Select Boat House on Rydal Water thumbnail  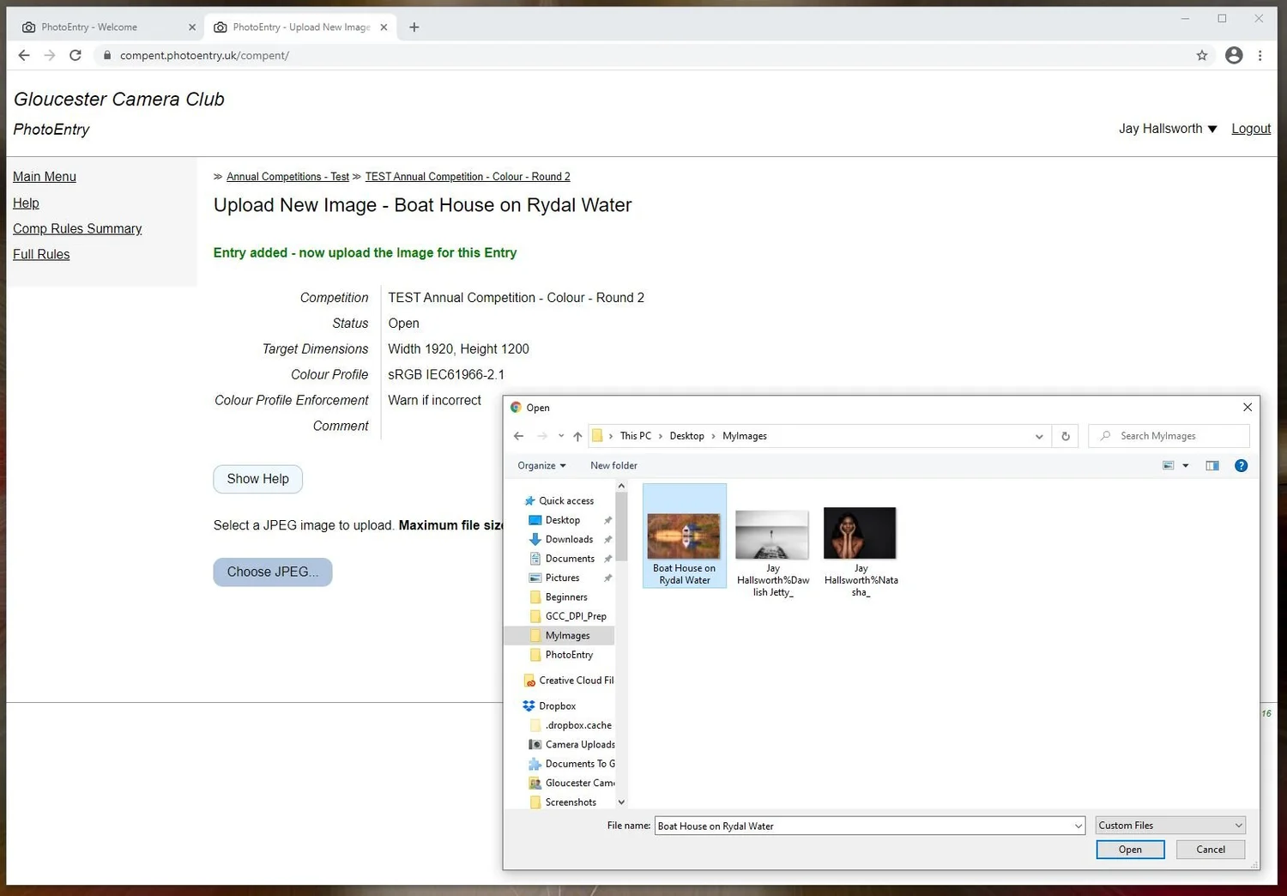(684, 536)
